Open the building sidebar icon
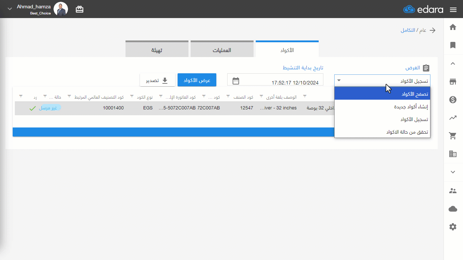This screenshot has width=463, height=260. point(453,154)
